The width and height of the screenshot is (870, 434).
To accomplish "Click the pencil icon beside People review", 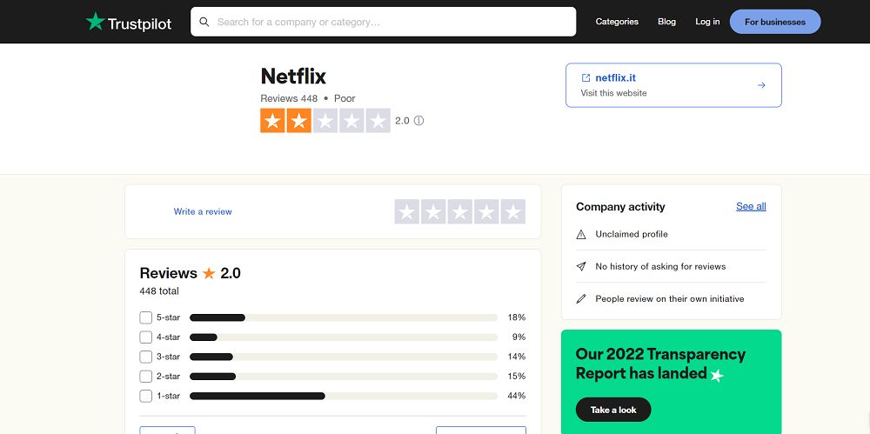I will 581,298.
